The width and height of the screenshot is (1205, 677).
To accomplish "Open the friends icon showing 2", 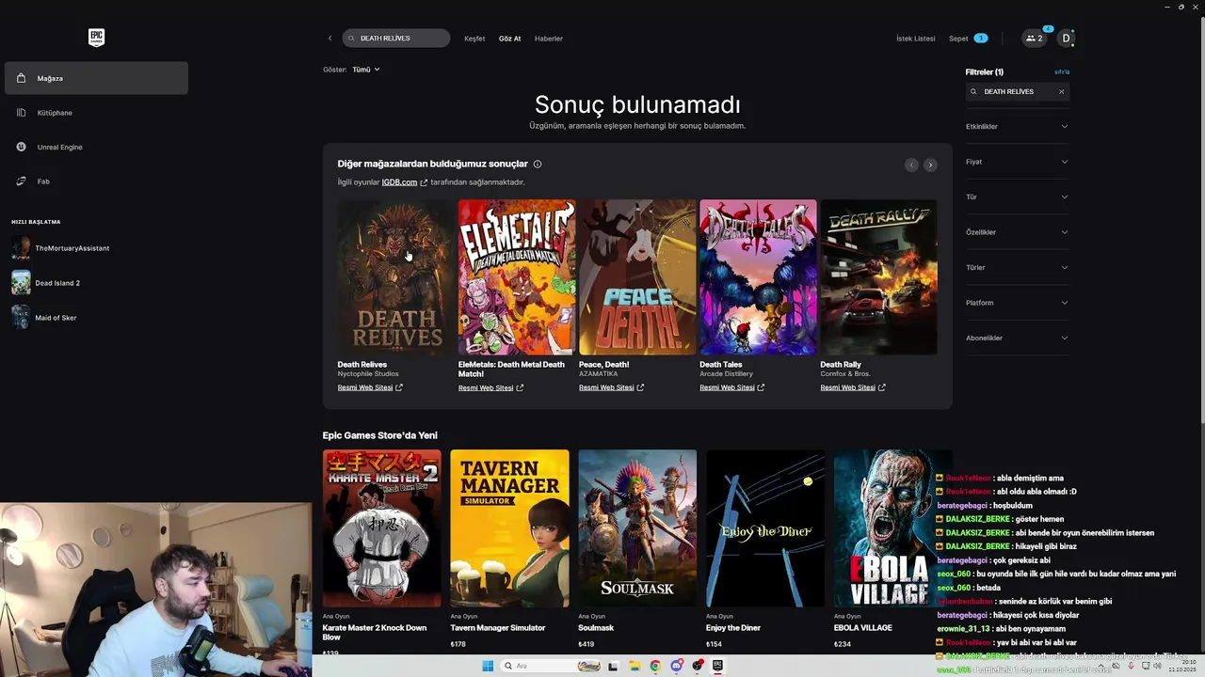I will [1035, 39].
